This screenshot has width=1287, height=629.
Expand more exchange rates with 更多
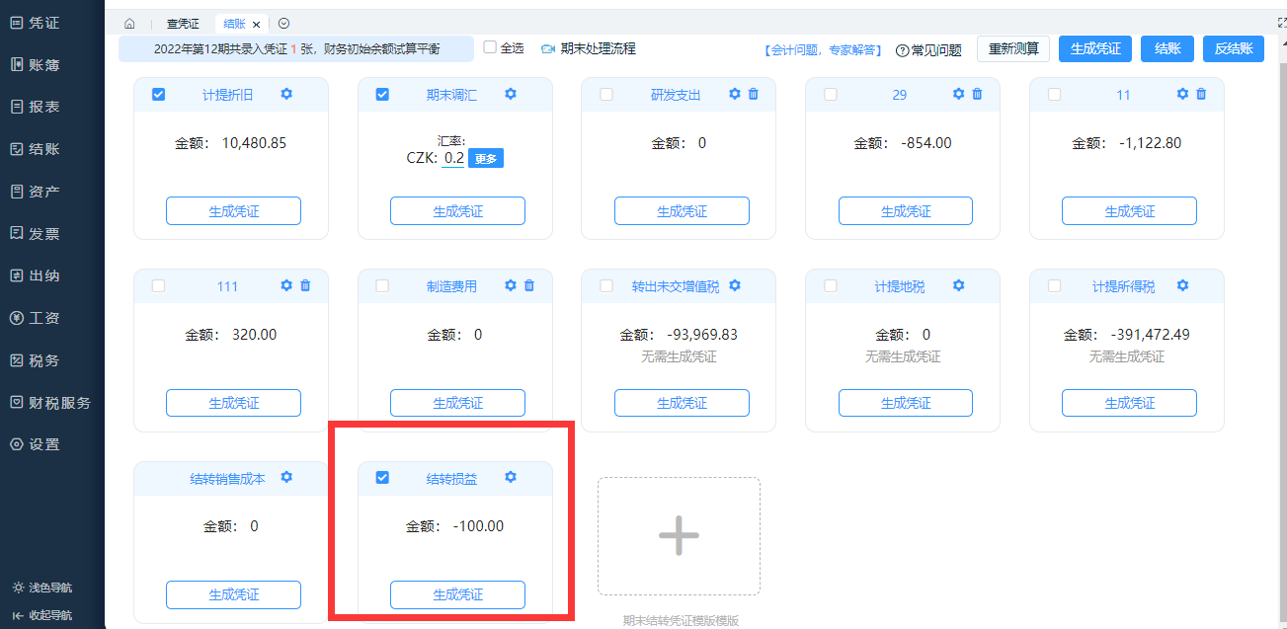click(x=485, y=158)
